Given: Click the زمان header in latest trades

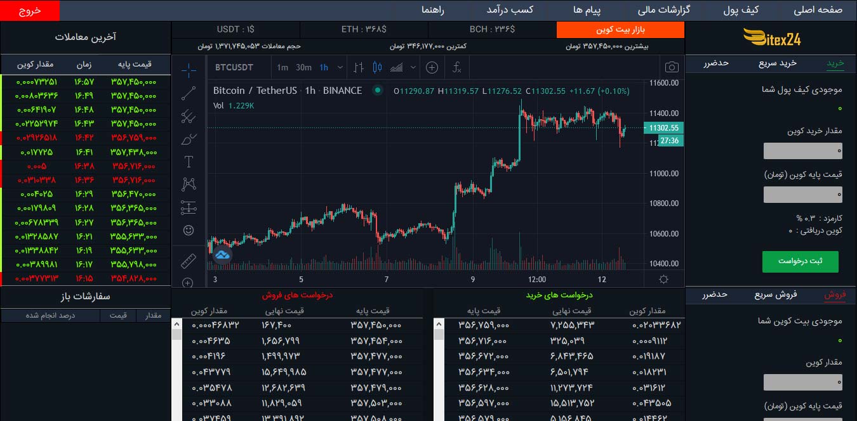Looking at the screenshot, I should tap(84, 64).
